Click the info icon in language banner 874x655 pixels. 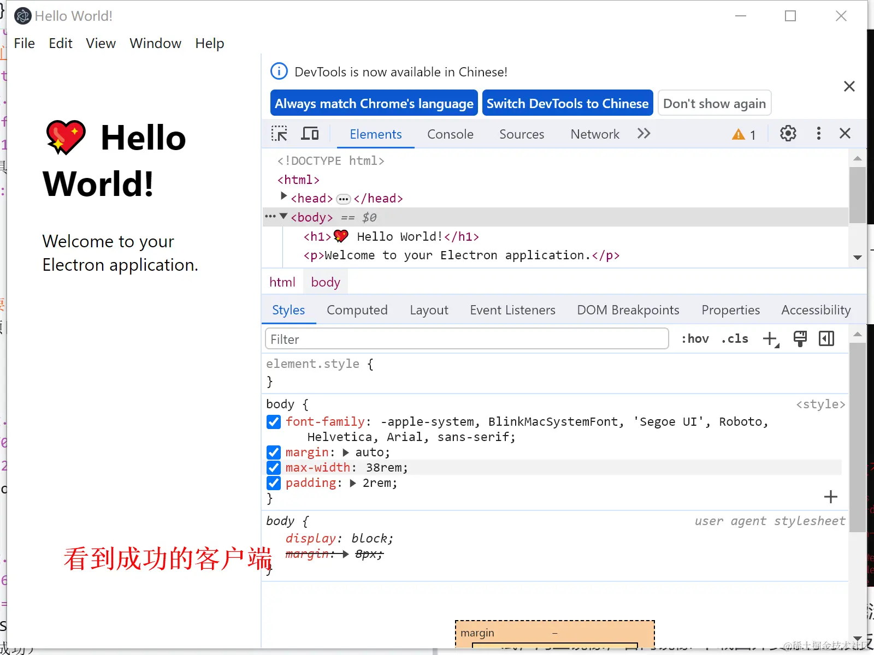point(279,71)
